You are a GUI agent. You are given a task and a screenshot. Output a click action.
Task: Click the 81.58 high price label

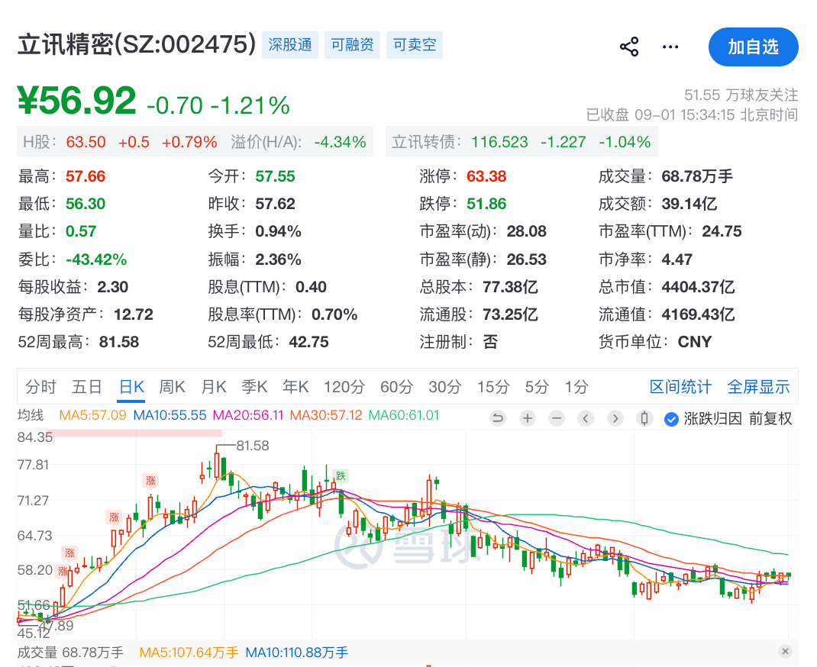pos(252,446)
